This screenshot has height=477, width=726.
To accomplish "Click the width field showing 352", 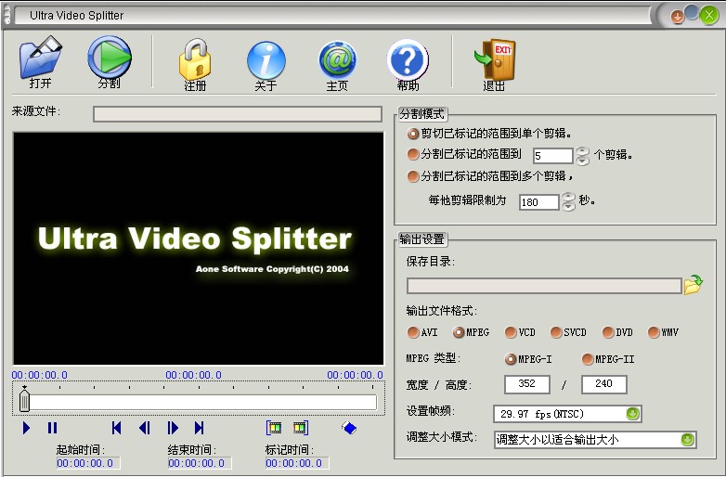I will point(527,384).
